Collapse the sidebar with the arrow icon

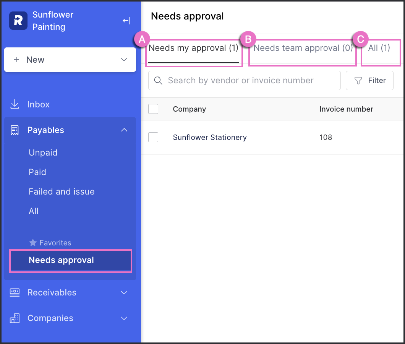coord(126,21)
